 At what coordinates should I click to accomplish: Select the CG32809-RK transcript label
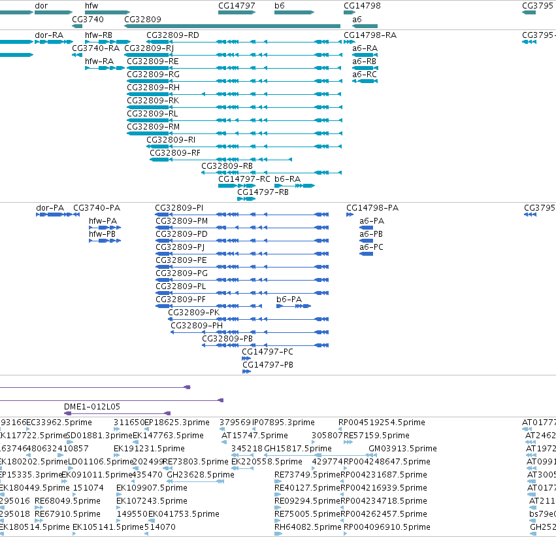[153, 101]
